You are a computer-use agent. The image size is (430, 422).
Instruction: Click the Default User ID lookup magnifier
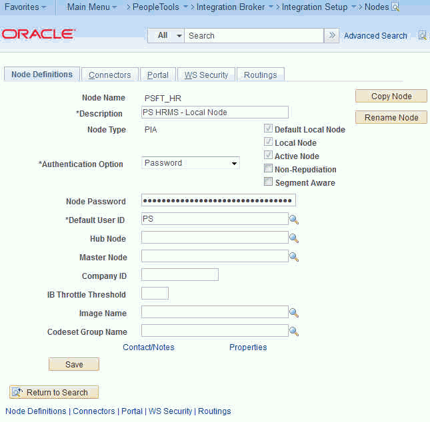pyautogui.click(x=294, y=220)
